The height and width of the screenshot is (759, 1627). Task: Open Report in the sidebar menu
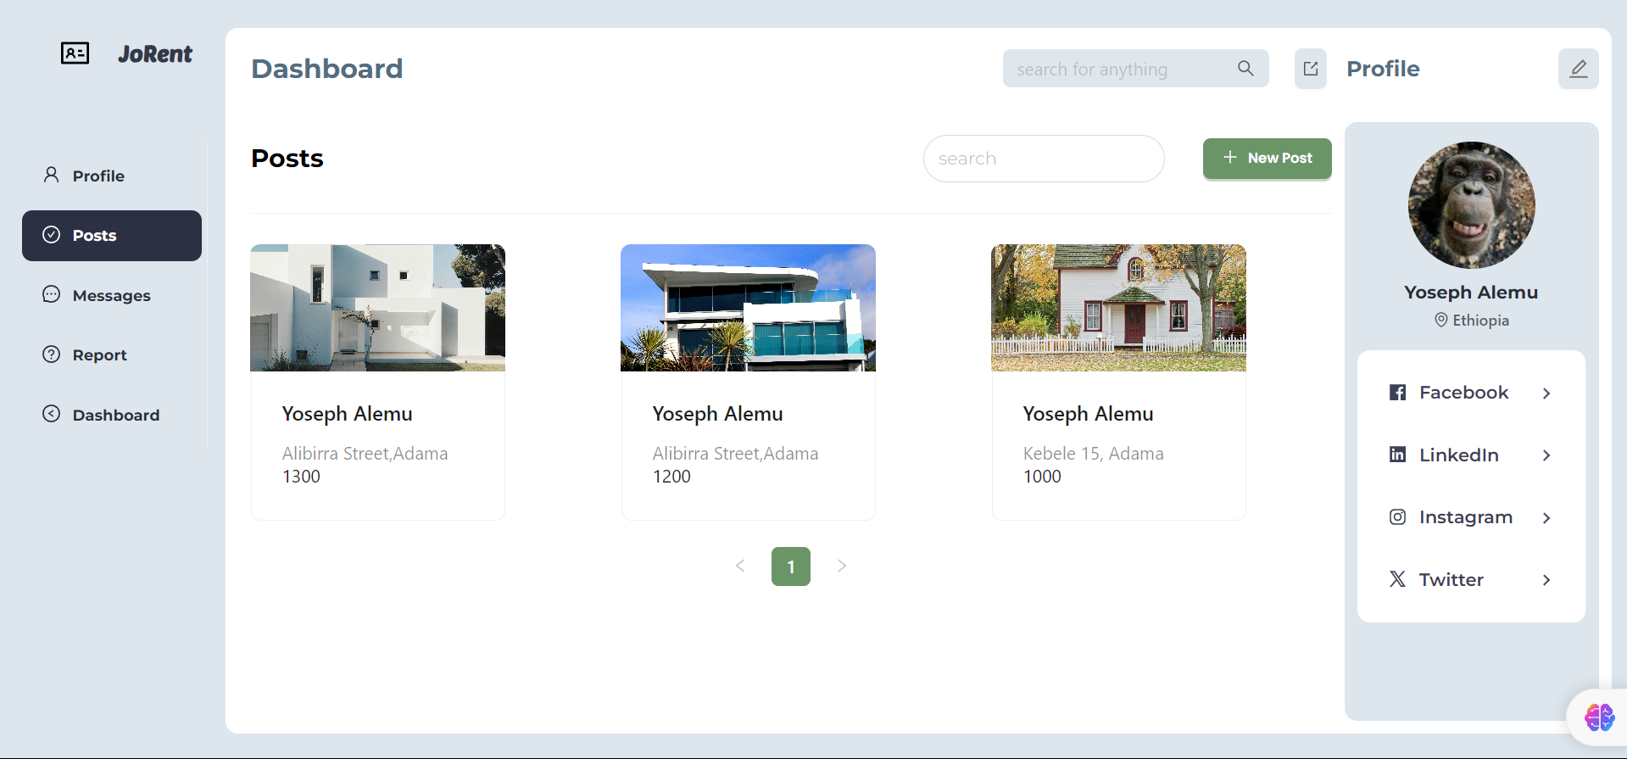[x=112, y=355]
